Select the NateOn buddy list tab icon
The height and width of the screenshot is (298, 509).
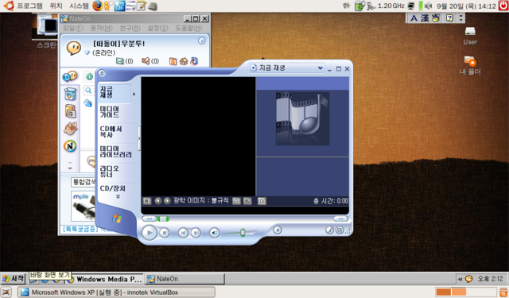pyautogui.click(x=70, y=76)
